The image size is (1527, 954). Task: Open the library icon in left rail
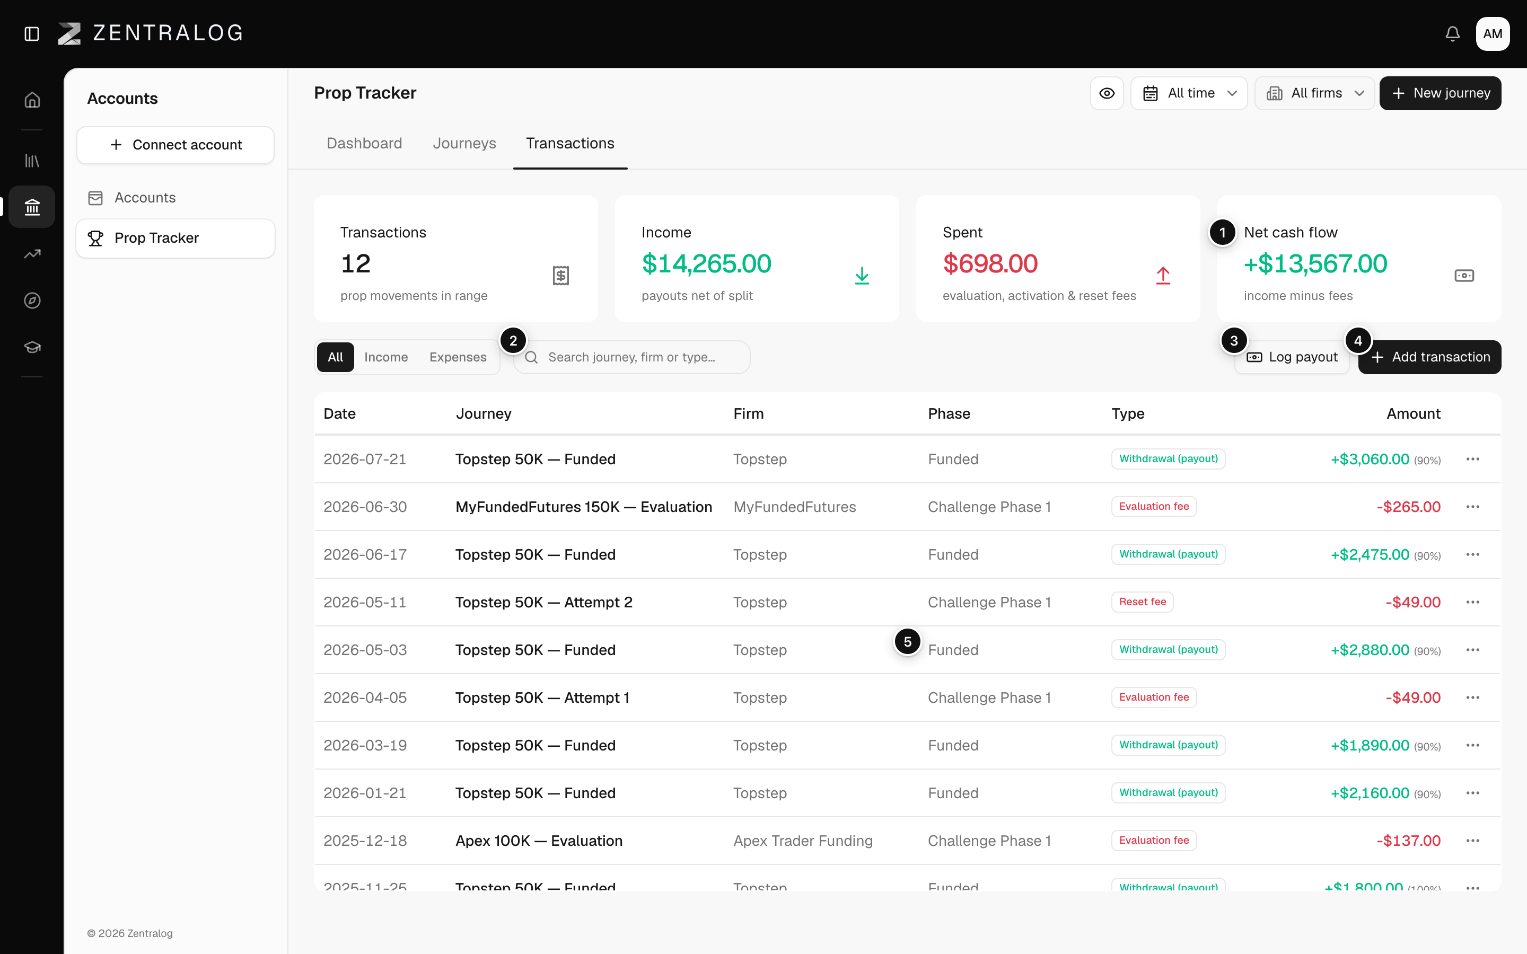[x=32, y=161]
